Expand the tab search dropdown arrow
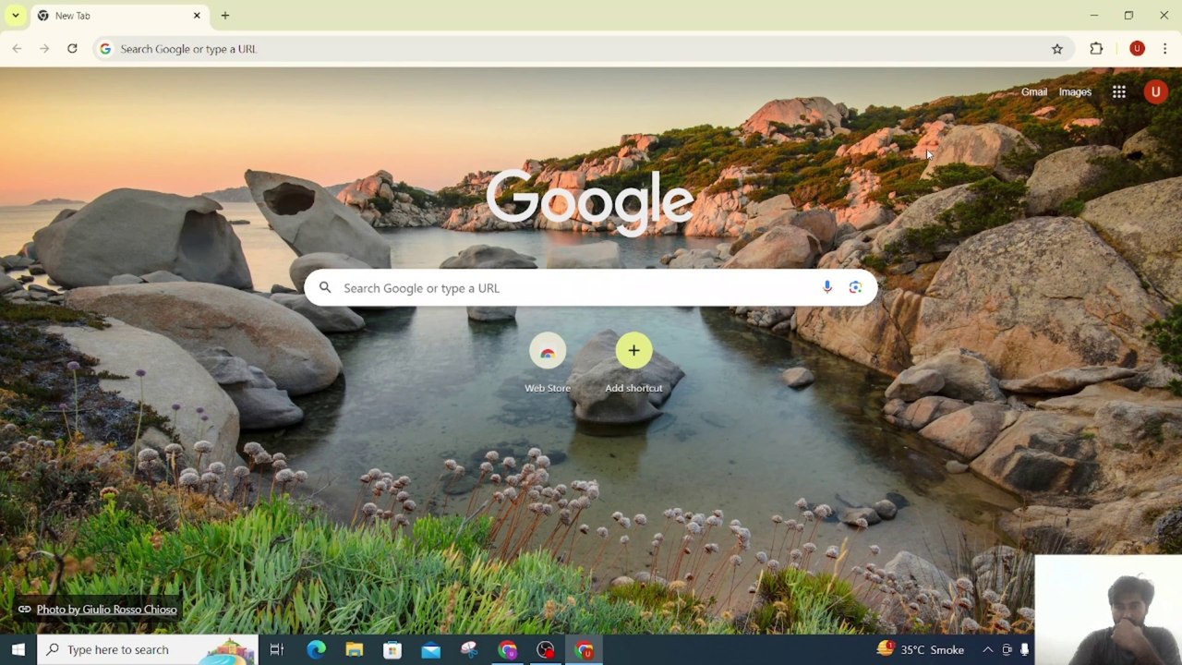1182x665 pixels. (x=16, y=16)
